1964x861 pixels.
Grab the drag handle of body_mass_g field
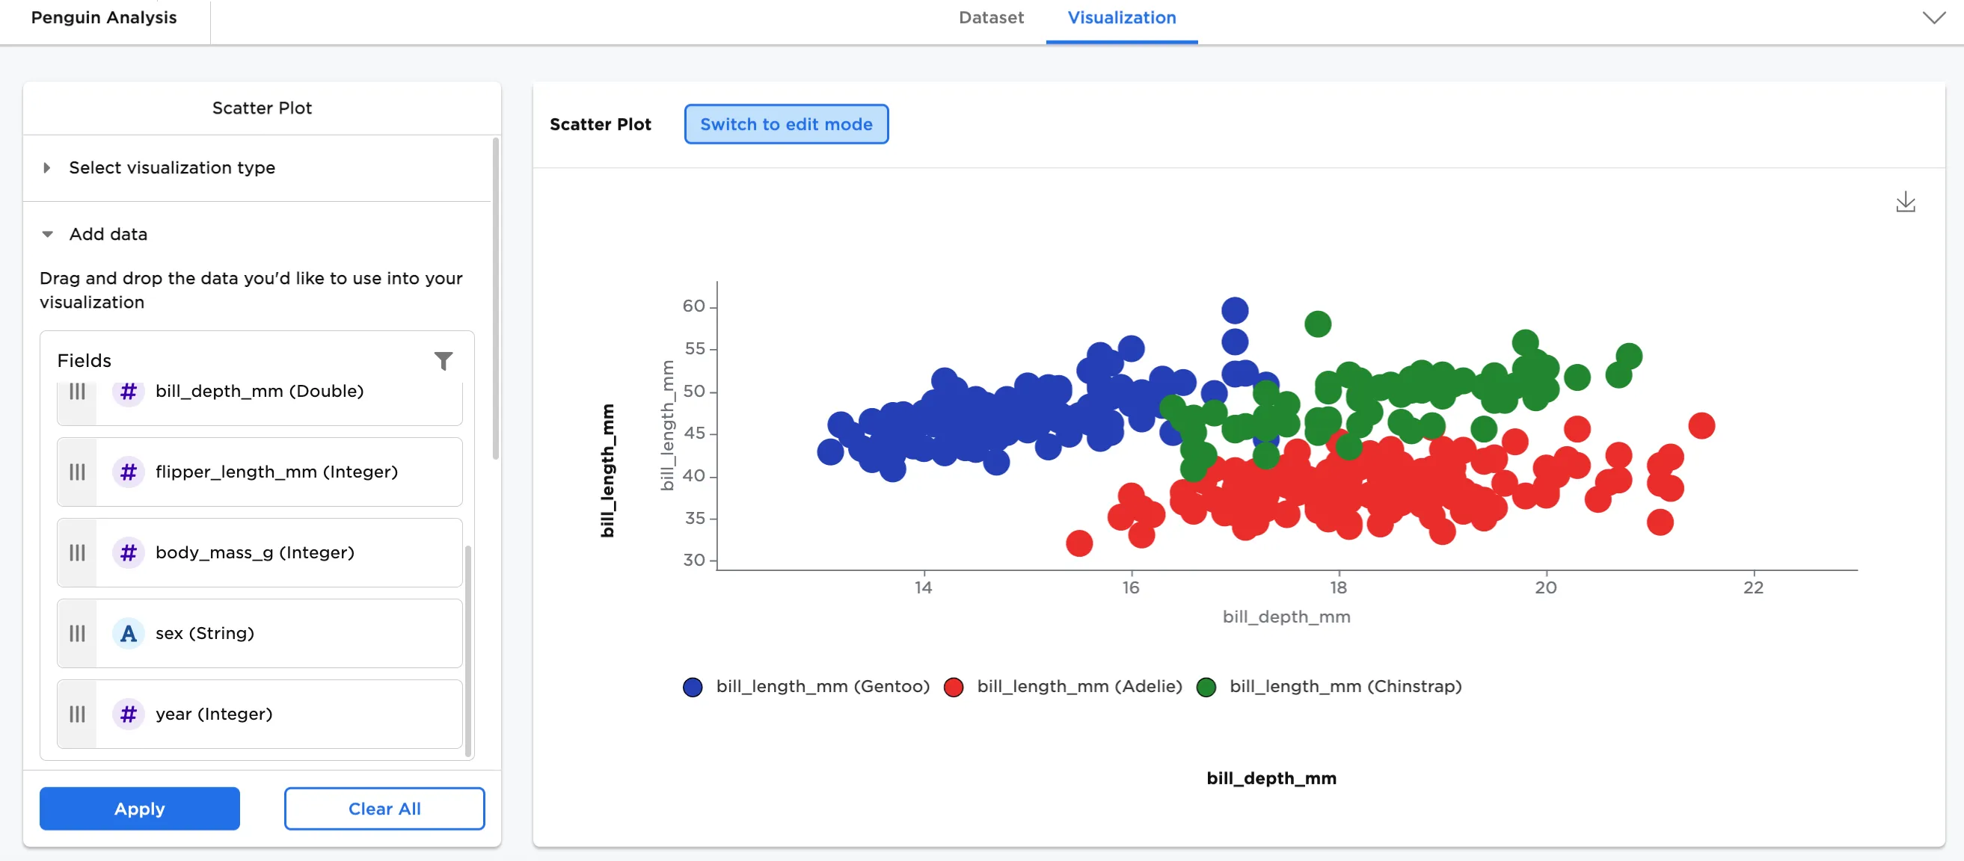coord(77,552)
